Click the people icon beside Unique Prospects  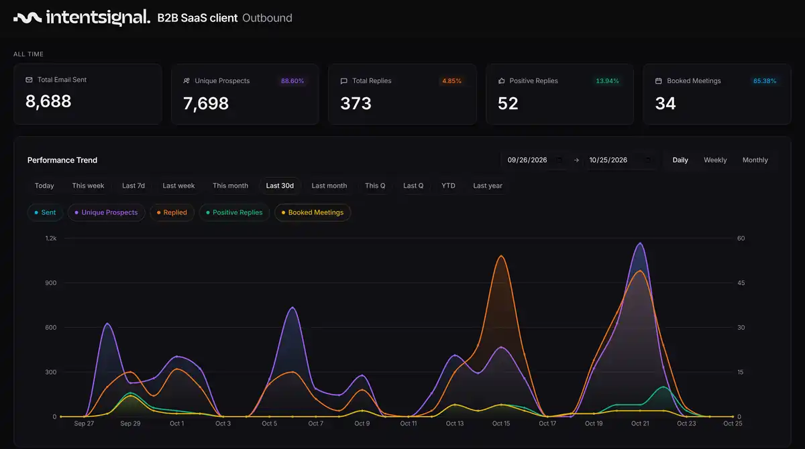[x=186, y=81]
